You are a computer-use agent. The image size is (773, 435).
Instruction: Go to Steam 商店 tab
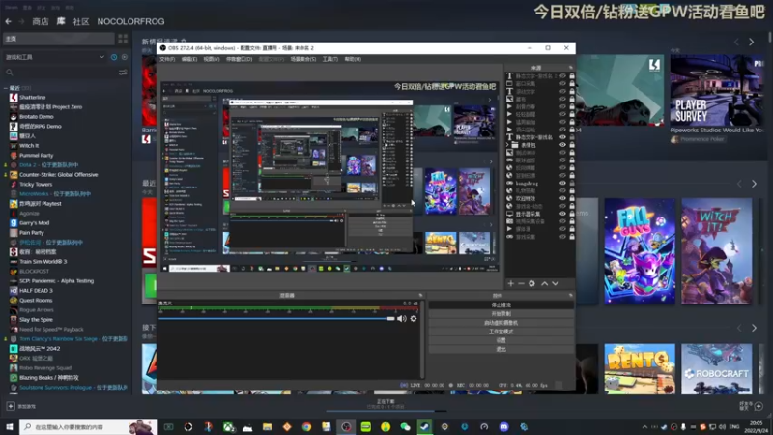tap(41, 21)
